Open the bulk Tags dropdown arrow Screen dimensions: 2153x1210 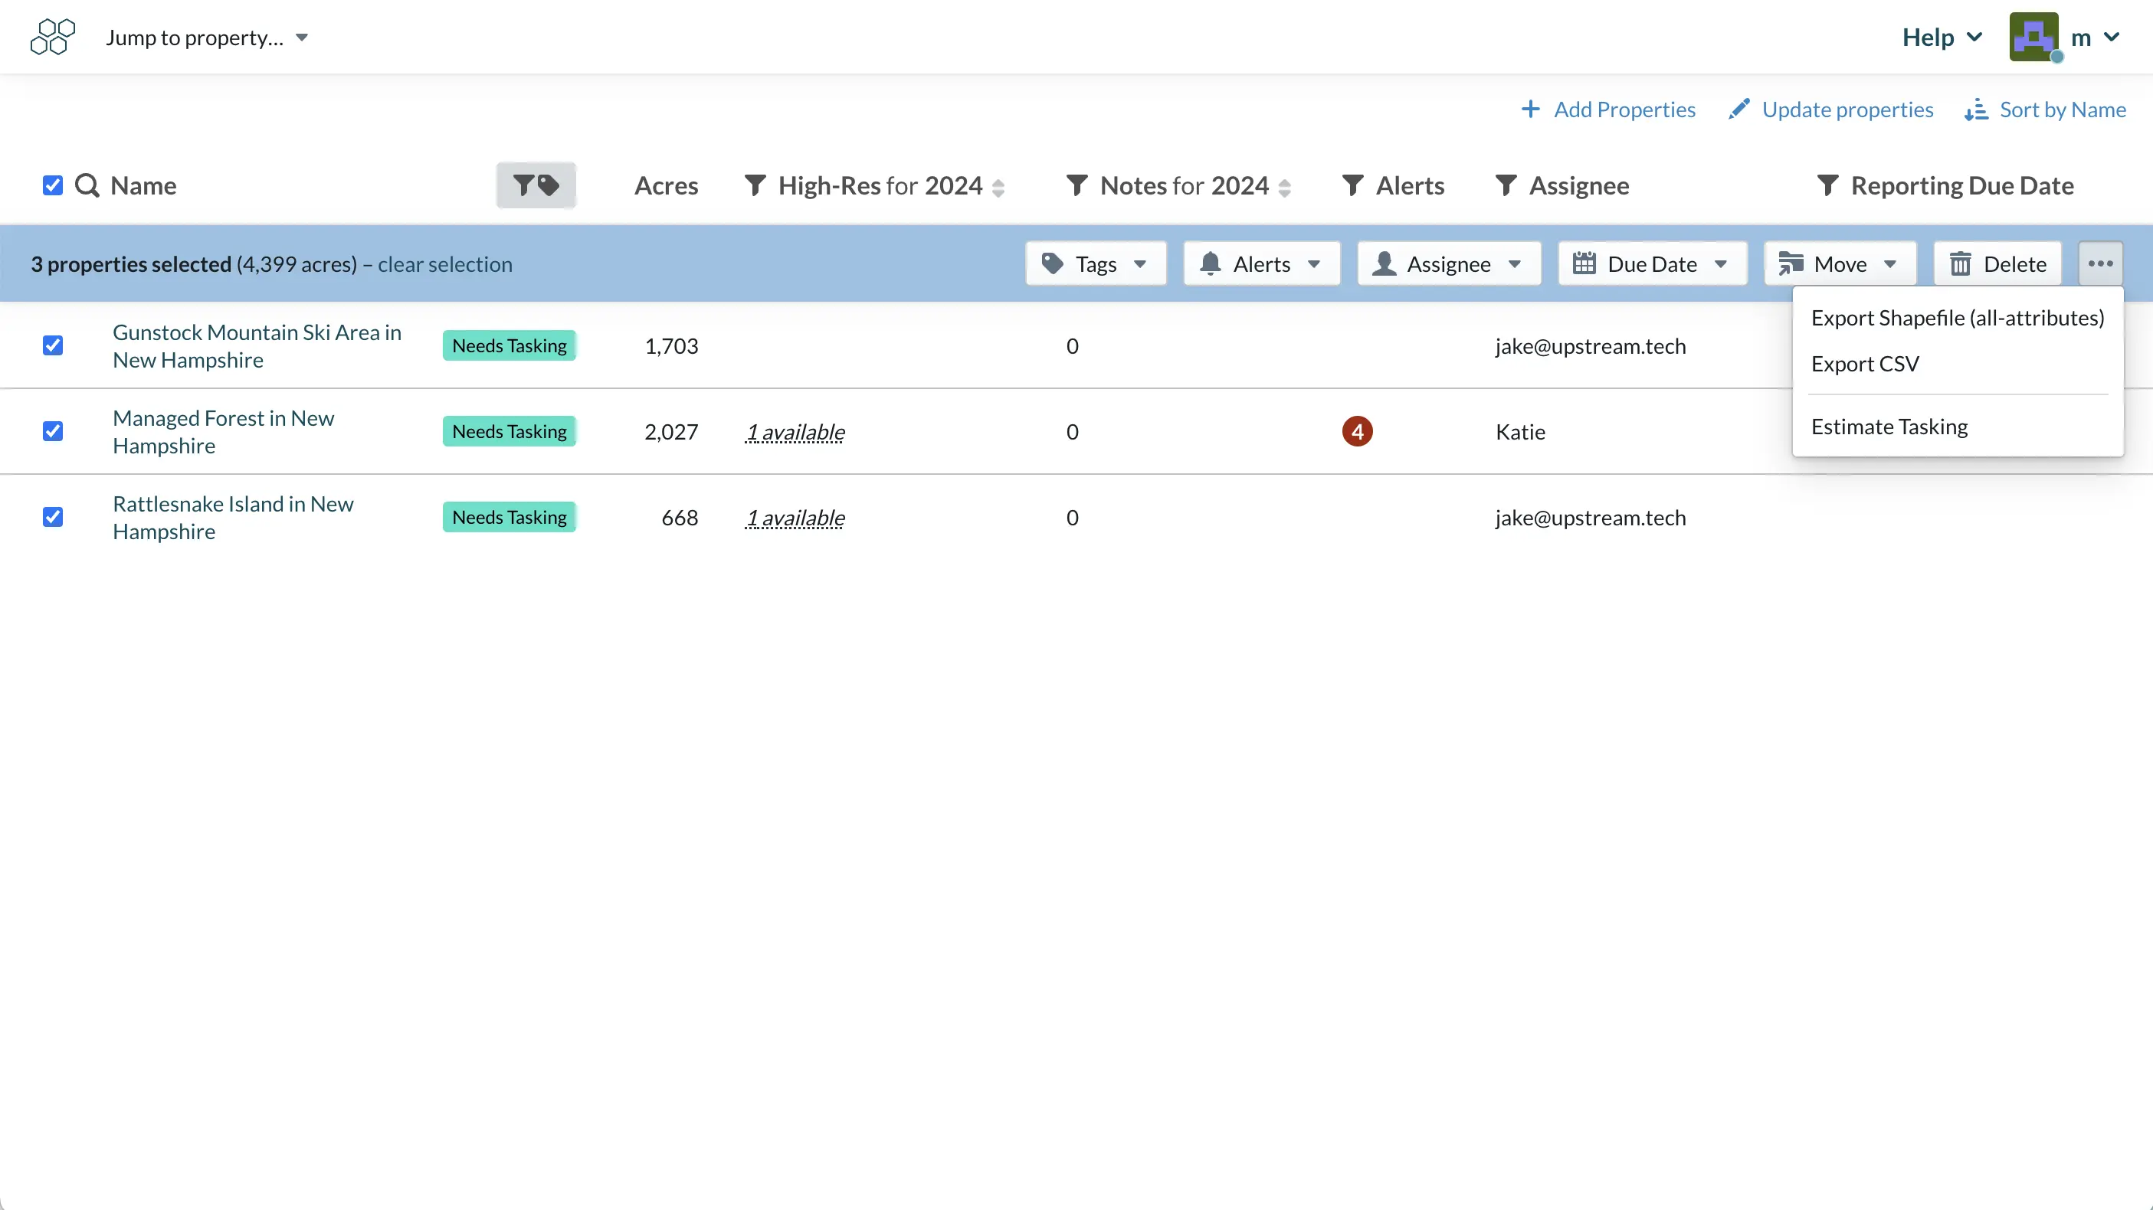click(x=1140, y=265)
